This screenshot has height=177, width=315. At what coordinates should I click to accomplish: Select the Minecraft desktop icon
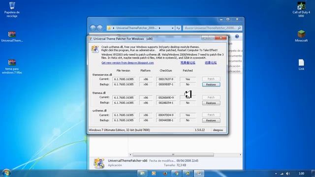pyautogui.click(x=301, y=36)
